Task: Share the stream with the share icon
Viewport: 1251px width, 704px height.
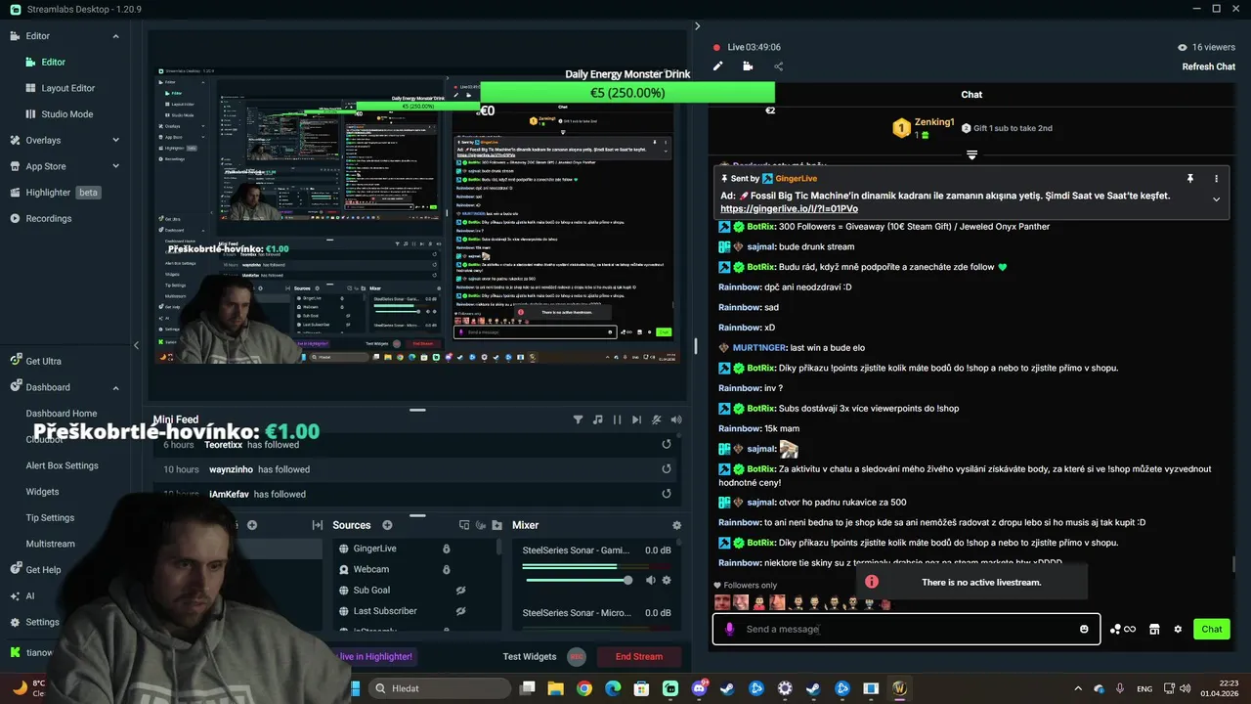Action: coord(779,66)
